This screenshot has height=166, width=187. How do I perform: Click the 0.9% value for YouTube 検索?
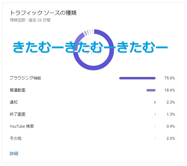pyautogui.click(x=171, y=126)
